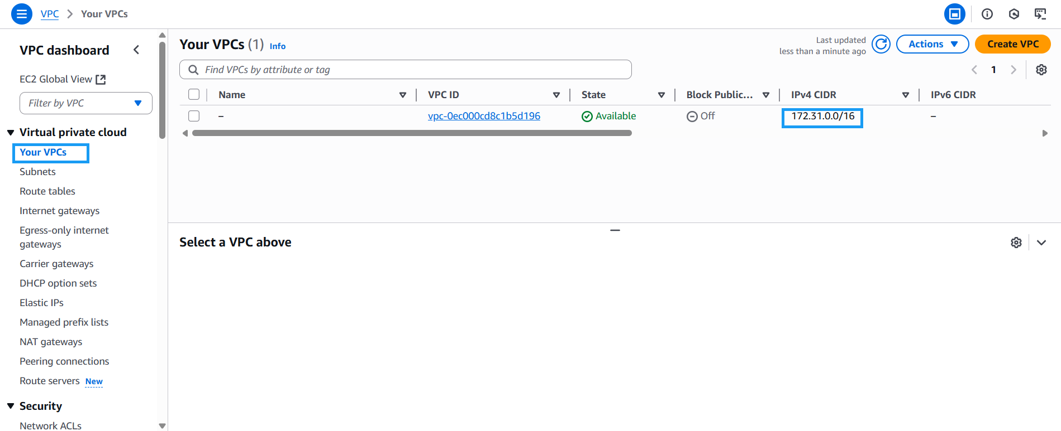
Task: Collapse the VPC dashboard sidebar
Action: tap(136, 50)
